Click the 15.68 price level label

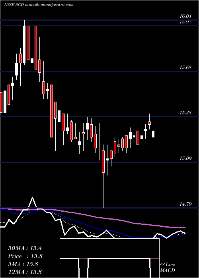[185, 68]
